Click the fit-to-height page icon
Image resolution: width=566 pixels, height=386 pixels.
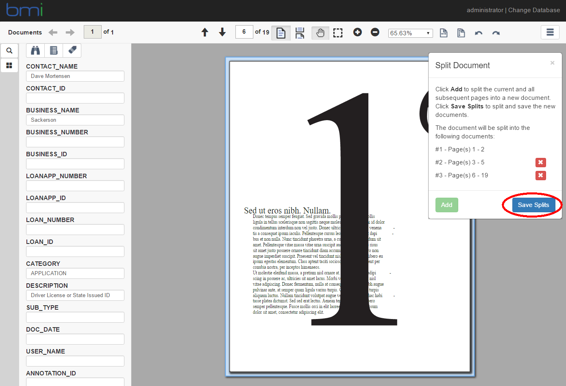click(x=461, y=33)
